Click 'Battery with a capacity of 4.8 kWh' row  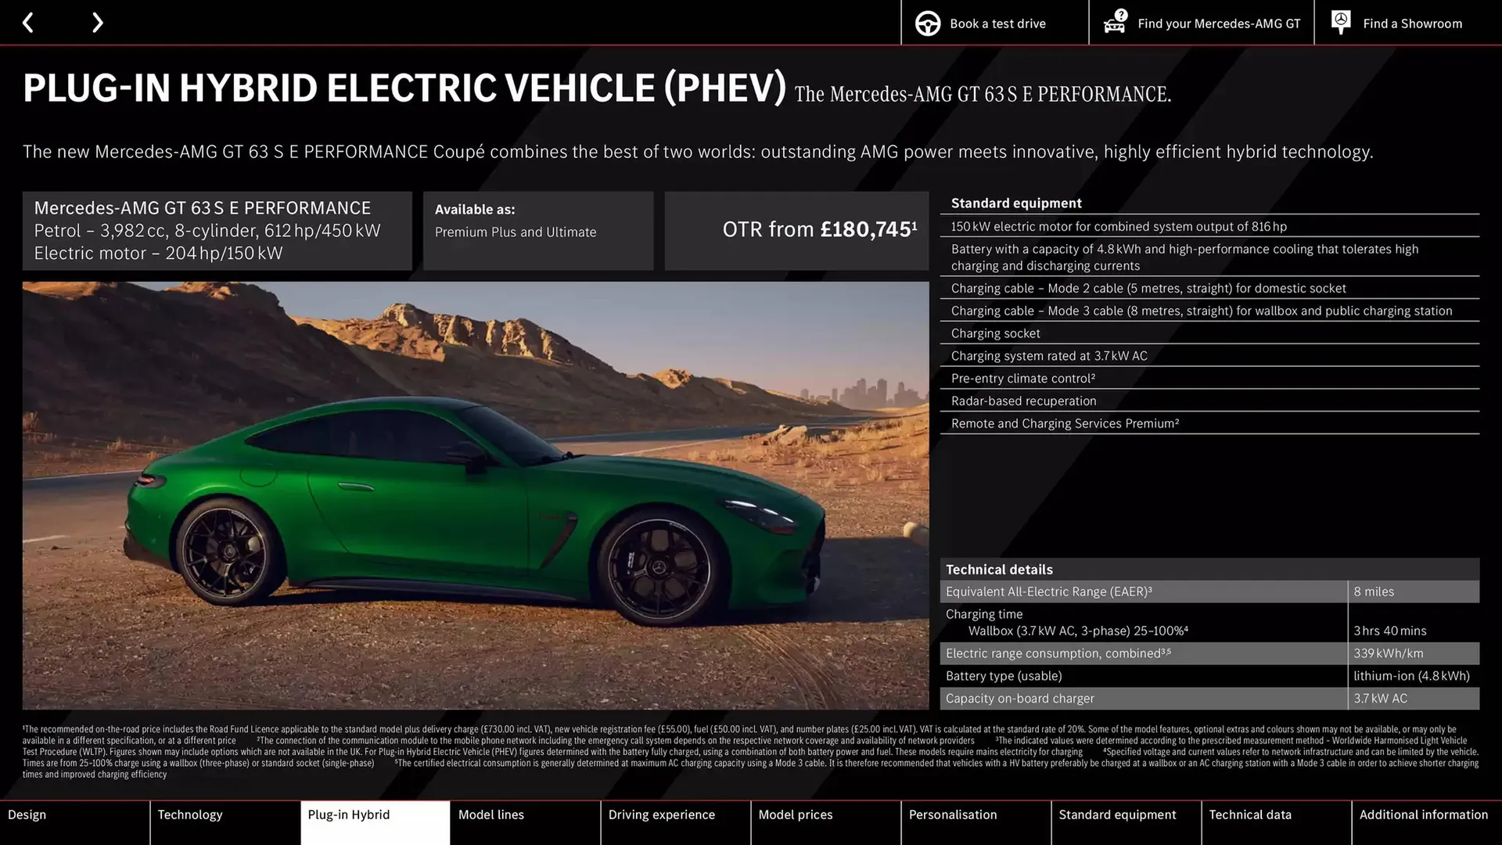click(1209, 257)
